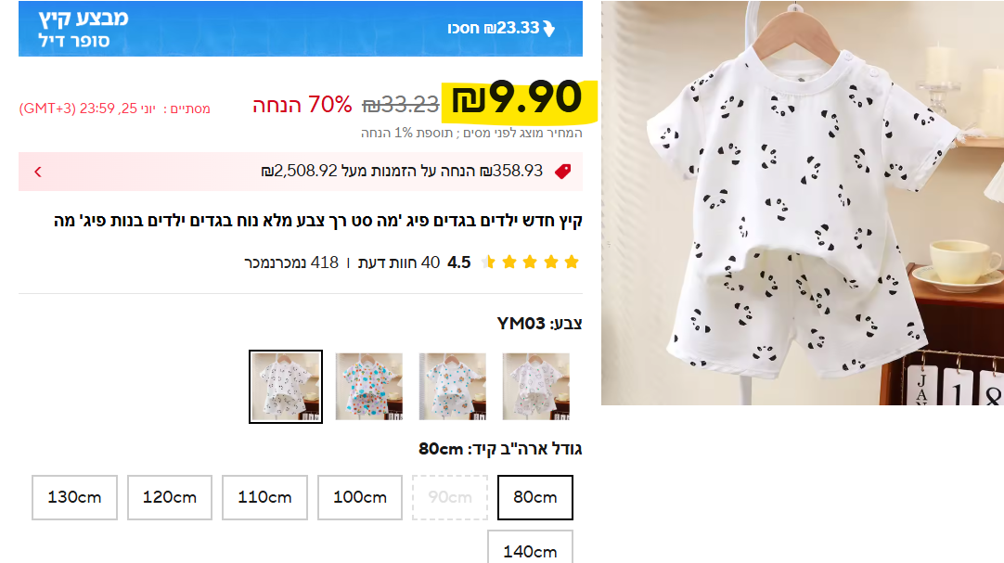Select the orange flower print color thumbnail
1004x563 pixels.
click(x=453, y=387)
